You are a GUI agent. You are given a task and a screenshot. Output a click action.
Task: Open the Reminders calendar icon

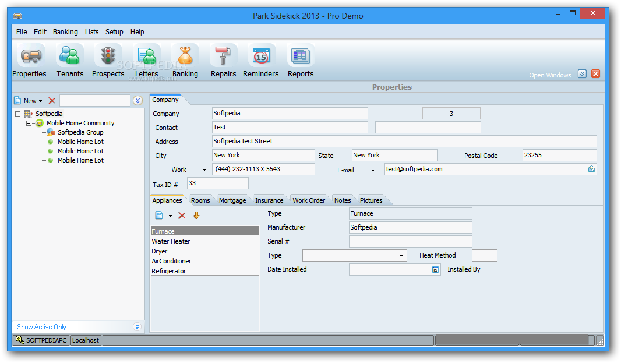click(x=261, y=56)
